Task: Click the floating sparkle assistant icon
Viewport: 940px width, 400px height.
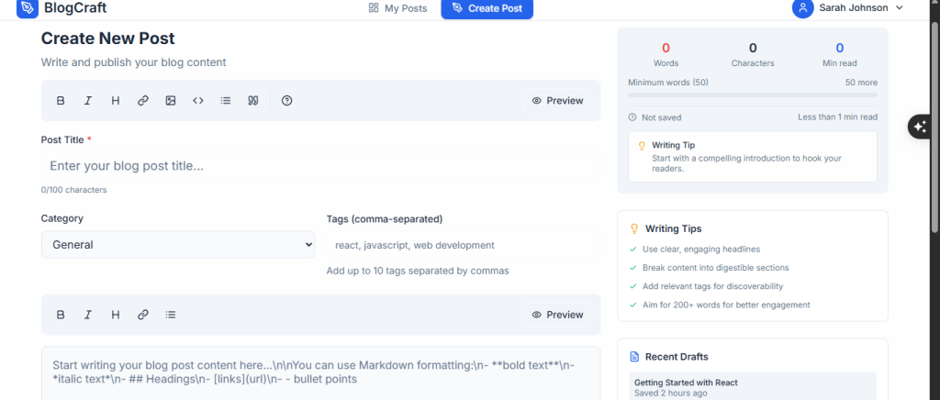Action: tap(920, 128)
